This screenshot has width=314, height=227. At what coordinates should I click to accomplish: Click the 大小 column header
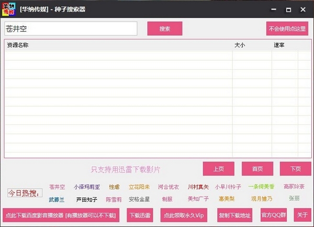coord(239,45)
